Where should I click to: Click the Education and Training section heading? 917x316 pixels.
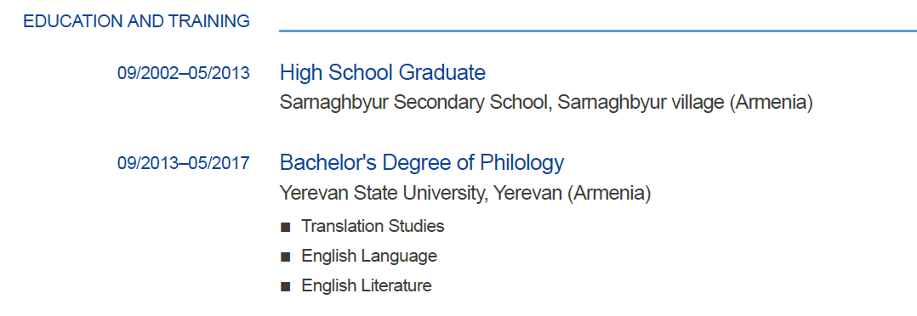coord(136,21)
